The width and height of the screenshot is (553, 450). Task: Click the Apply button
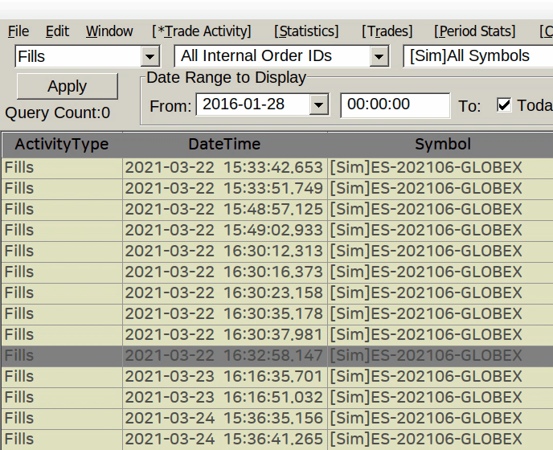(68, 87)
